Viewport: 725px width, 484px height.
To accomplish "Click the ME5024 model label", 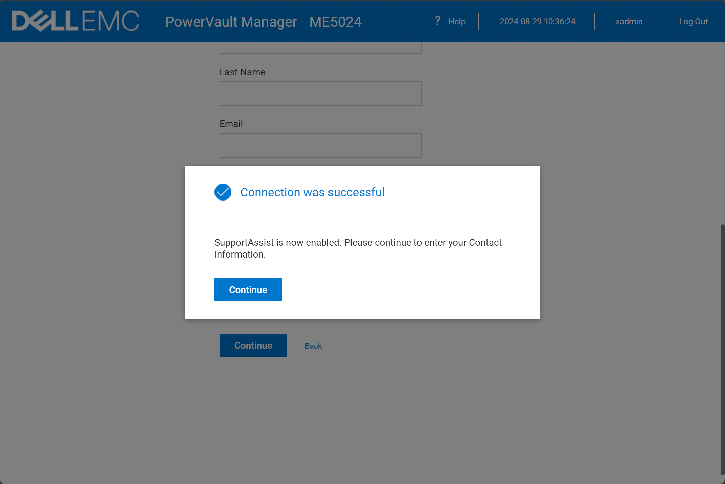I will click(335, 22).
